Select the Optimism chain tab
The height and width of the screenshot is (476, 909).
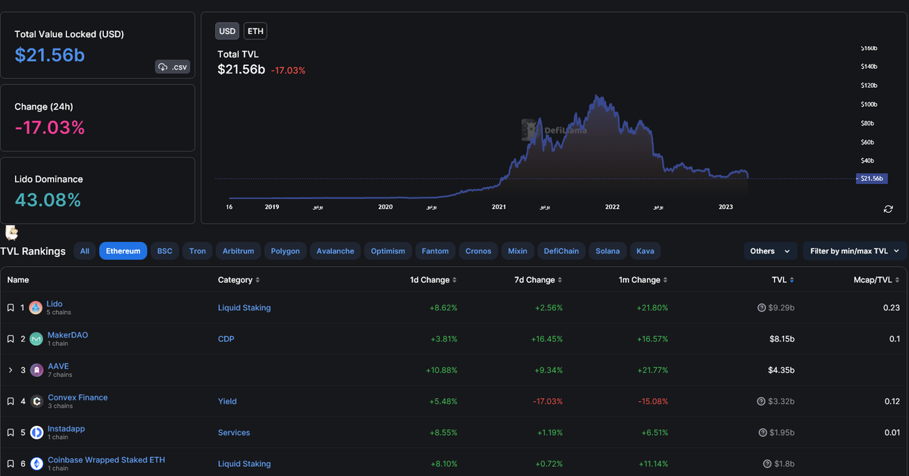(x=388, y=251)
